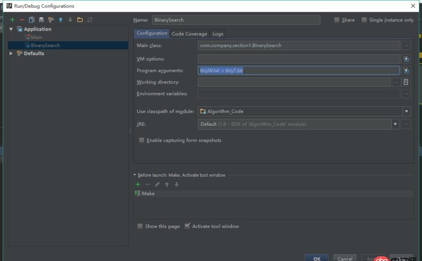Viewport: 422px width, 261px height.
Task: Click into the Working directory field
Action: [x=294, y=82]
